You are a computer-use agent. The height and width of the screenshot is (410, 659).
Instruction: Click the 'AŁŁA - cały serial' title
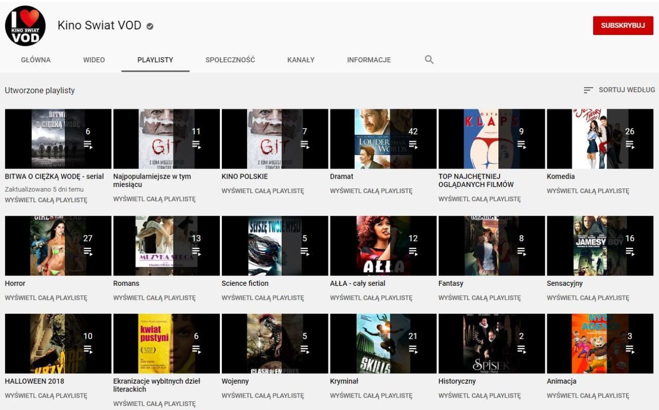(x=357, y=283)
